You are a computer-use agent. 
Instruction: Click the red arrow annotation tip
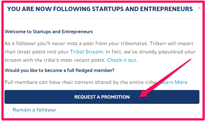coord(141,96)
